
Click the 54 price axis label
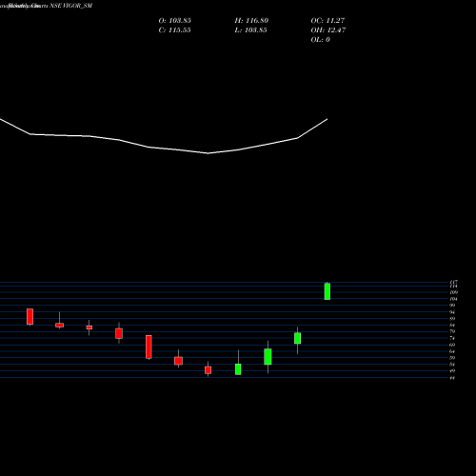(x=452, y=365)
